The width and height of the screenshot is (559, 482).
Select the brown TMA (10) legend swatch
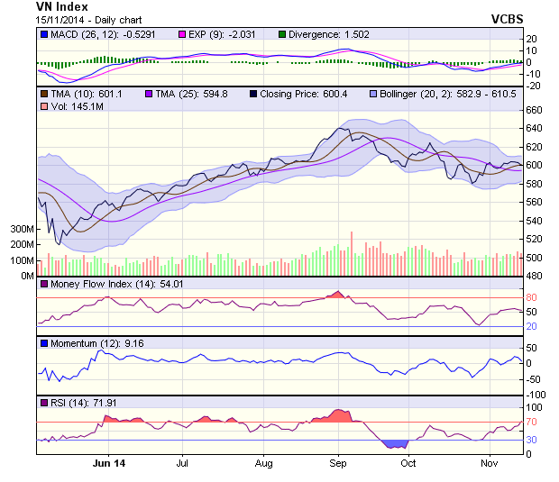(44, 94)
